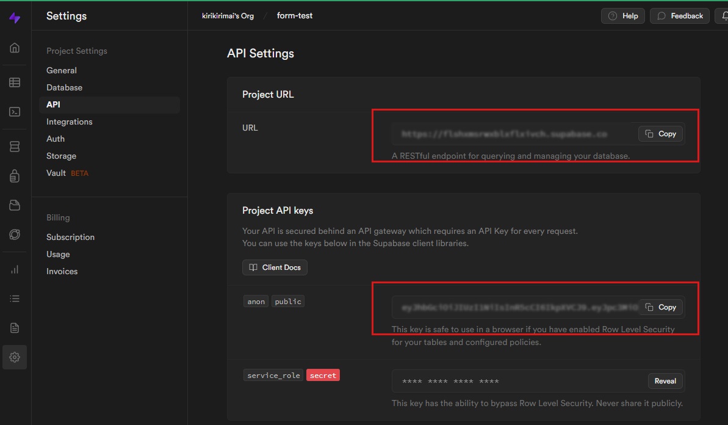Open the Database icon in sidebar
Image resolution: width=728 pixels, height=425 pixels.
pos(15,147)
